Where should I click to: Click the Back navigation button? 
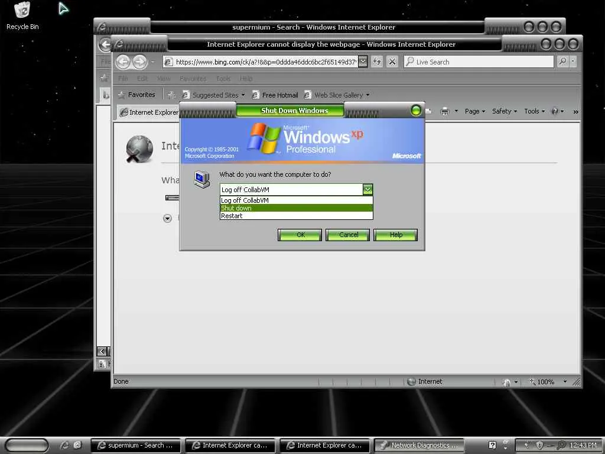[x=123, y=61]
